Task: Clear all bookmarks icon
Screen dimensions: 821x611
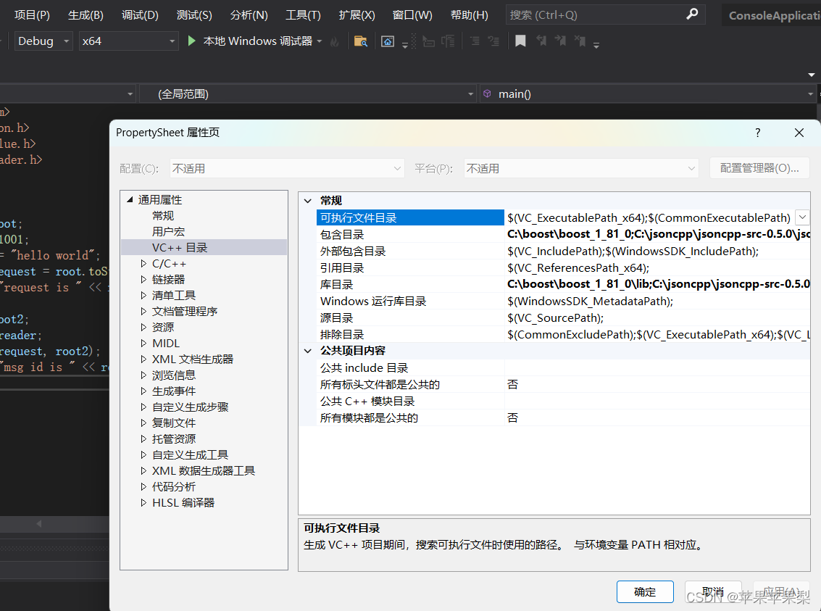Action: point(580,41)
